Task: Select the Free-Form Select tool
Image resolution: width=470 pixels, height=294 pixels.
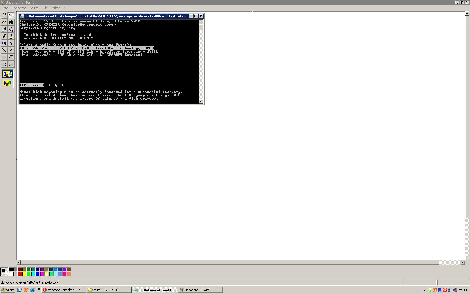Action: coord(4,15)
